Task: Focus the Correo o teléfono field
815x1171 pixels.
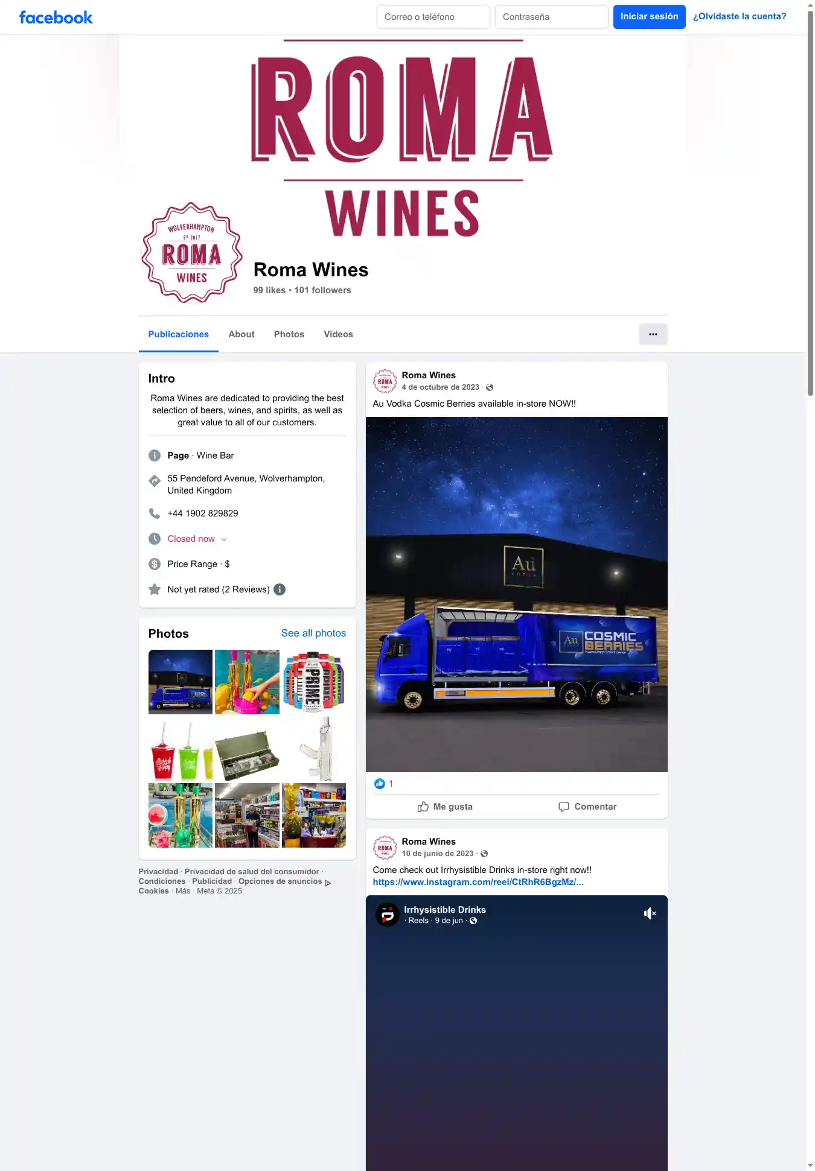Action: tap(433, 17)
